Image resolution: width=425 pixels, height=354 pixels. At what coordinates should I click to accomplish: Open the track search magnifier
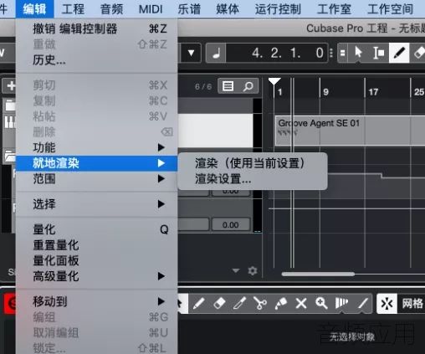(x=248, y=86)
